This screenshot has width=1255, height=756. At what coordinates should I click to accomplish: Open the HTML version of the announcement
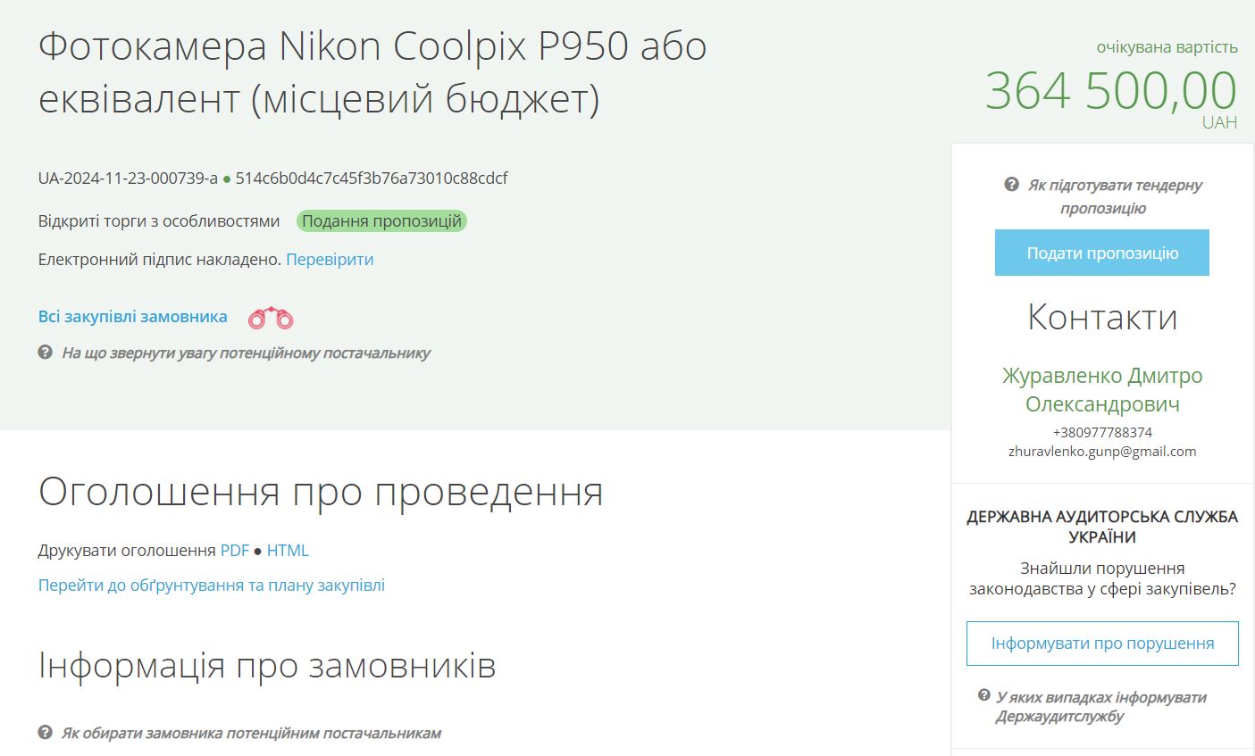(x=288, y=551)
